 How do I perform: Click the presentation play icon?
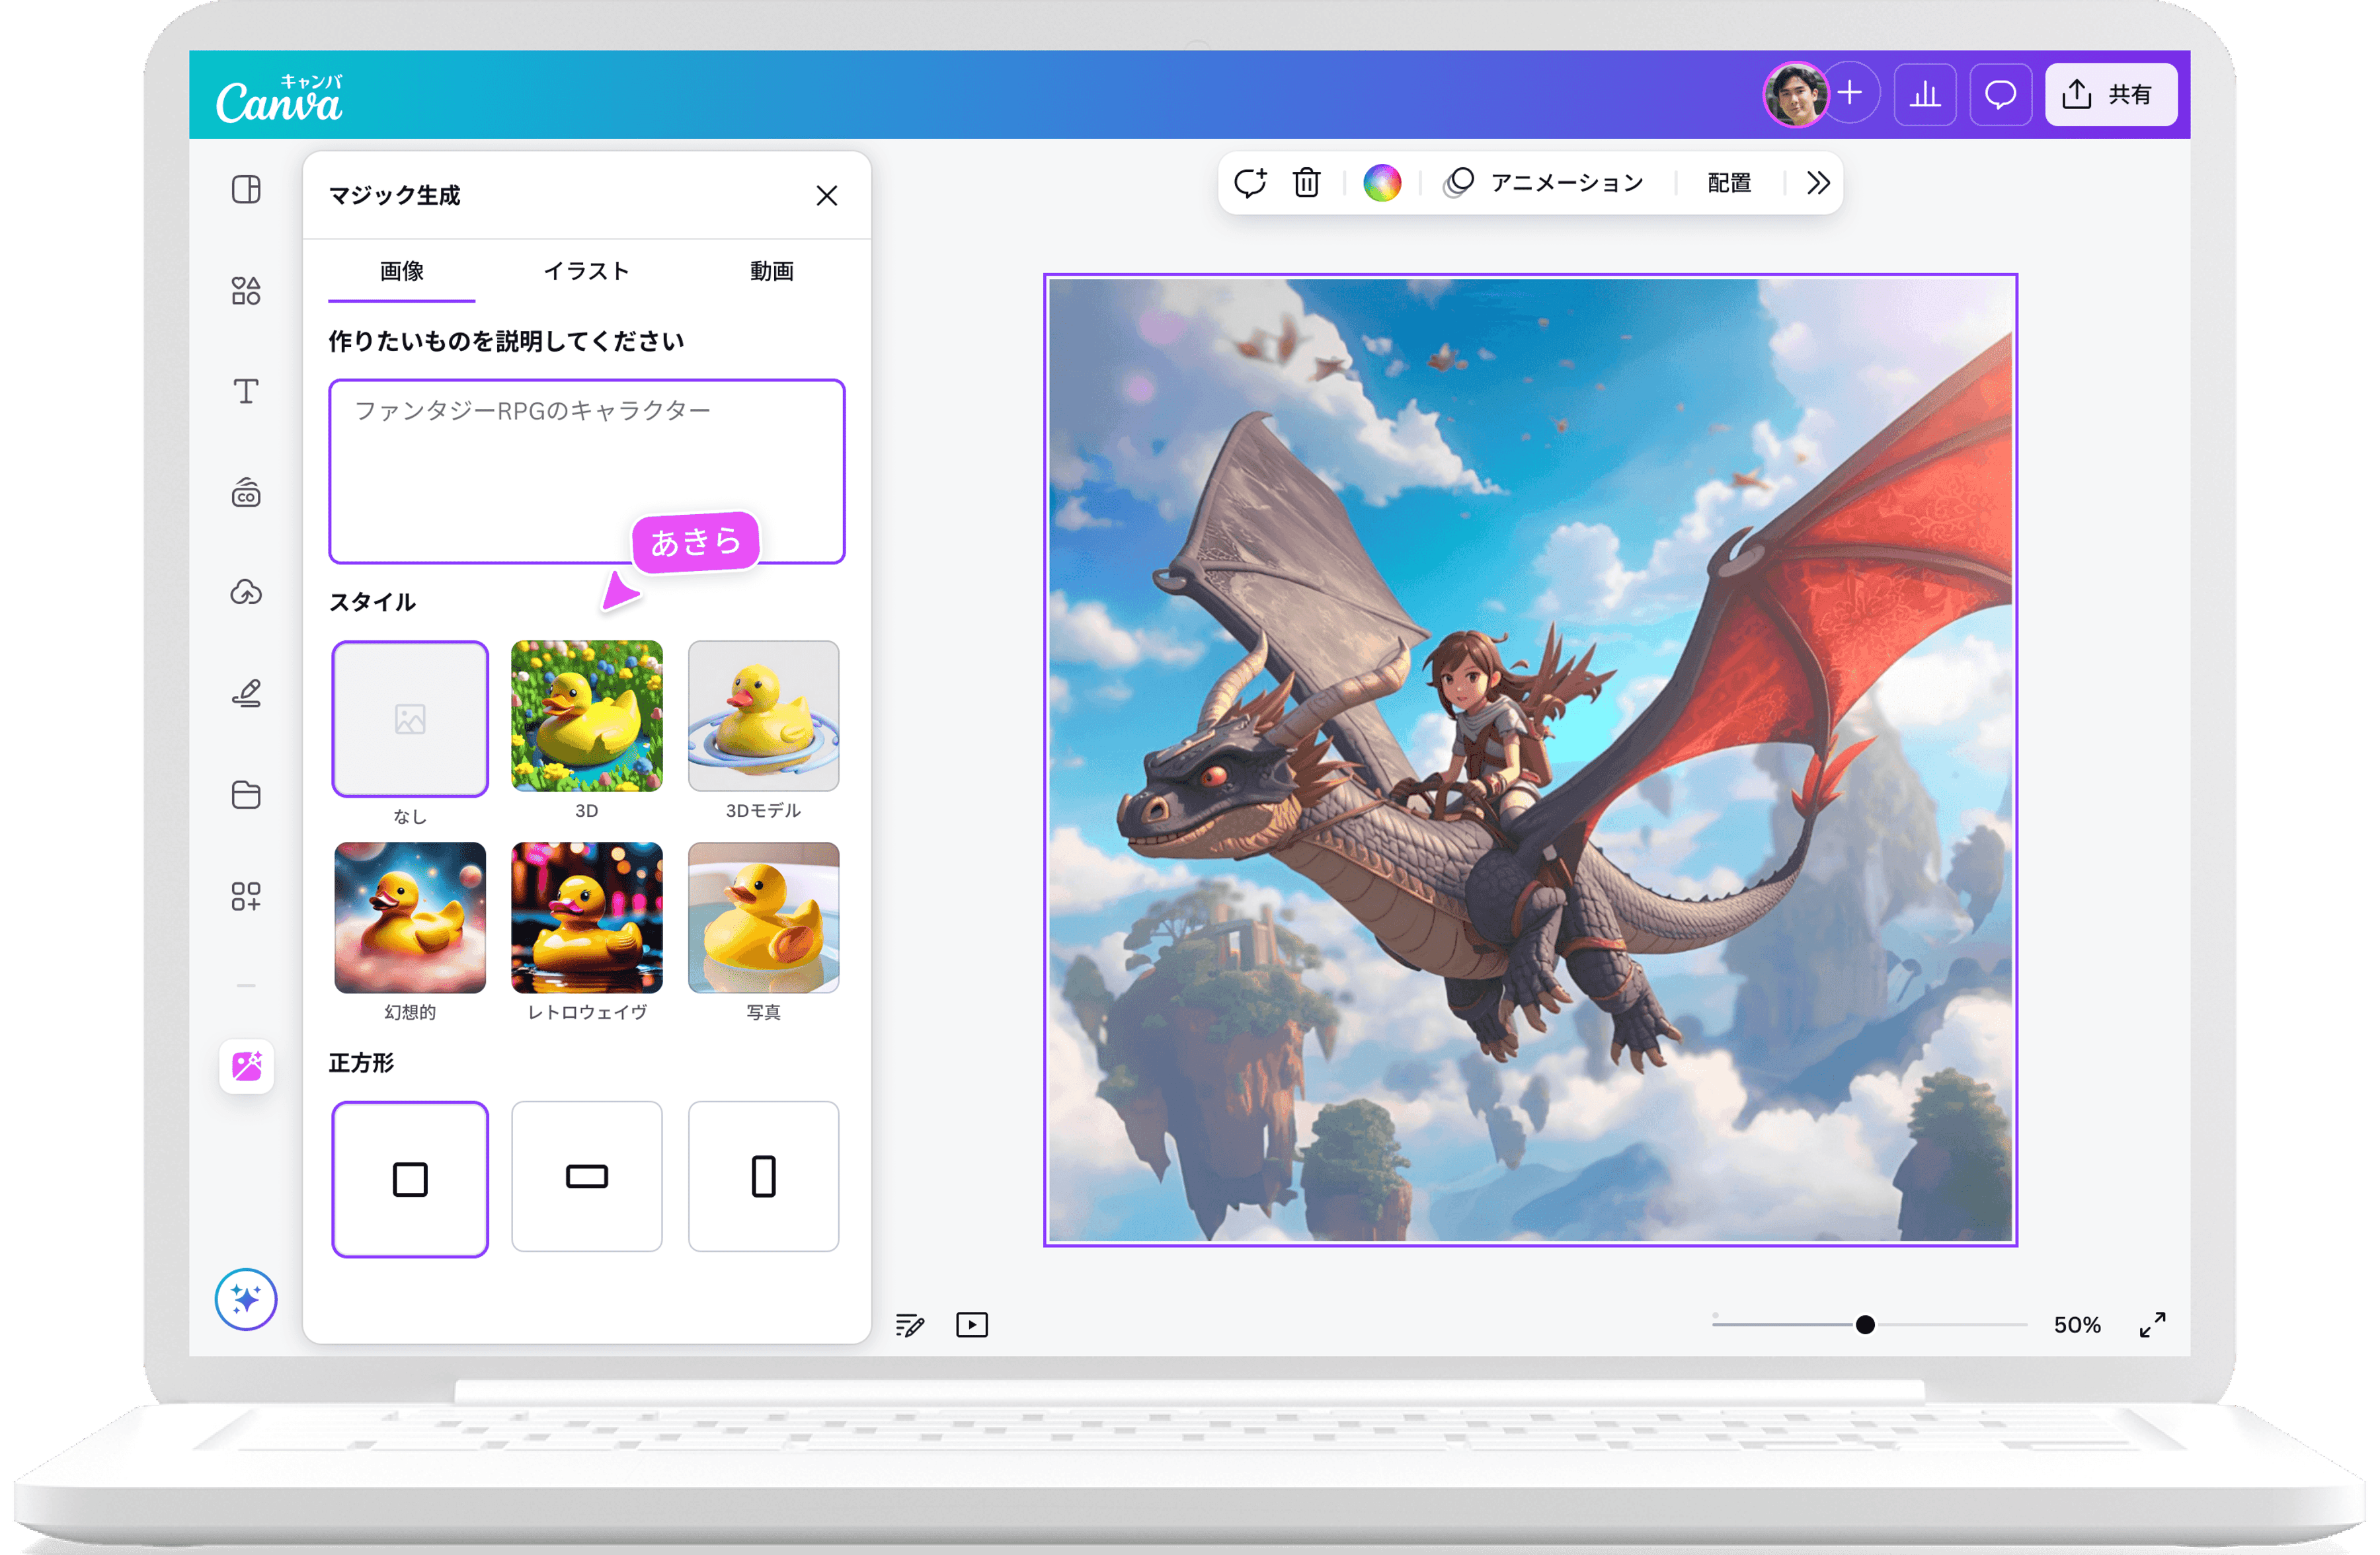[972, 1325]
